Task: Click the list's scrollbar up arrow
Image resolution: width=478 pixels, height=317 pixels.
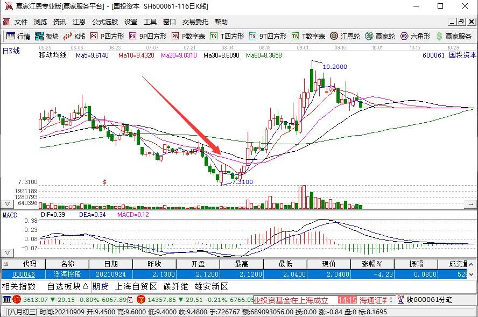Action: pos(472,264)
